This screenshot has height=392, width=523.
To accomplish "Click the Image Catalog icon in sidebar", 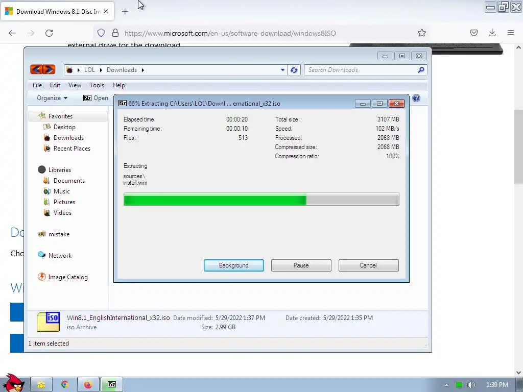I will (x=42, y=277).
